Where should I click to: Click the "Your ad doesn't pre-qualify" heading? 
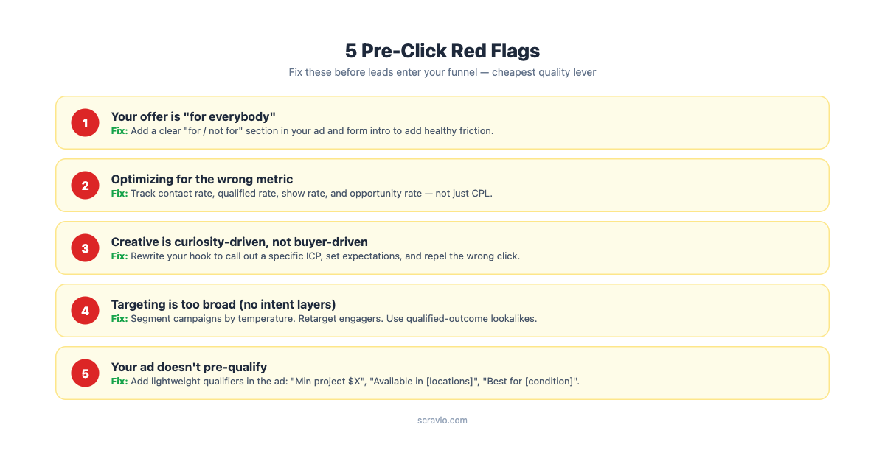coord(189,367)
